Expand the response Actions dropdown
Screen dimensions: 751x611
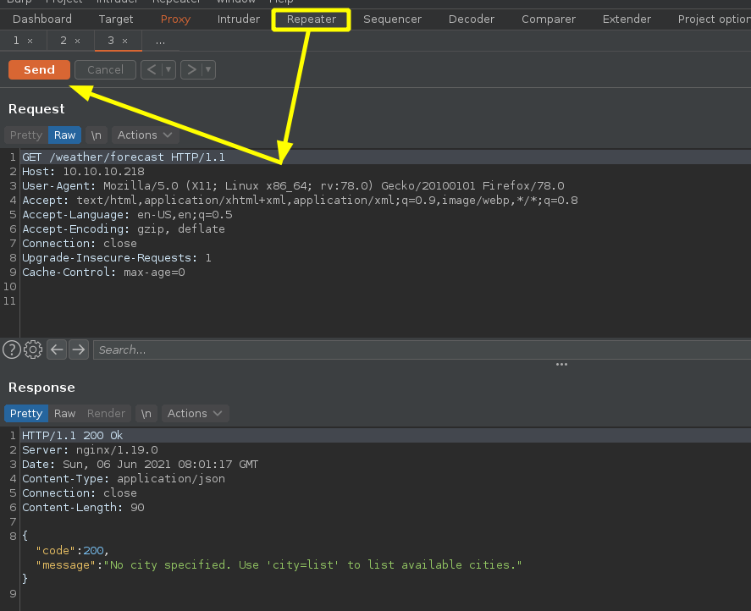click(194, 414)
